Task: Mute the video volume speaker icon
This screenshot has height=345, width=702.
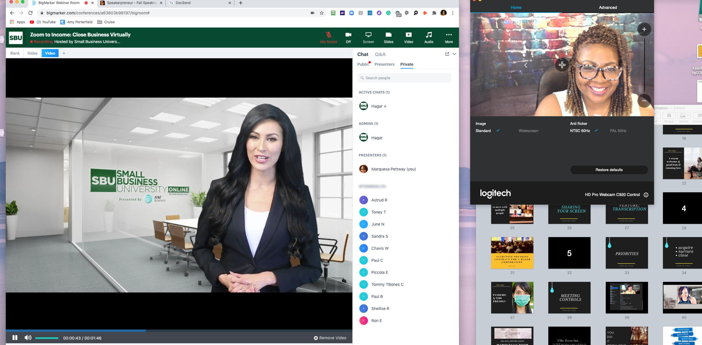Action: click(x=28, y=338)
